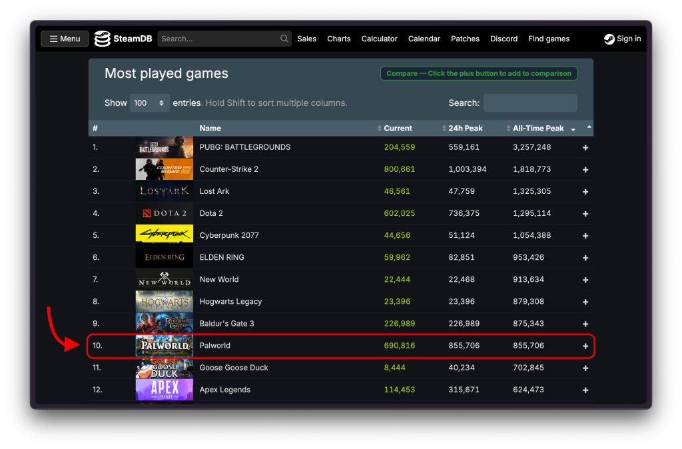Add Apex Legends to comparison with plus
Viewport: 682px width, 449px height.
pyautogui.click(x=585, y=390)
